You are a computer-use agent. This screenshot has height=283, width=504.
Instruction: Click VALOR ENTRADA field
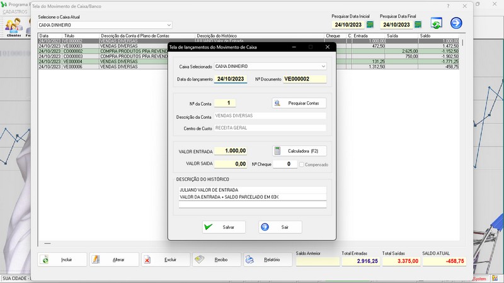tap(231, 151)
